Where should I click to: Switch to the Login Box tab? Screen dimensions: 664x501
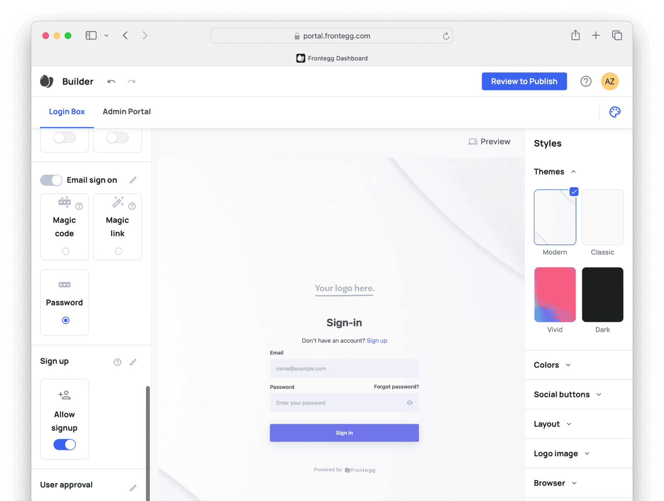pyautogui.click(x=67, y=112)
